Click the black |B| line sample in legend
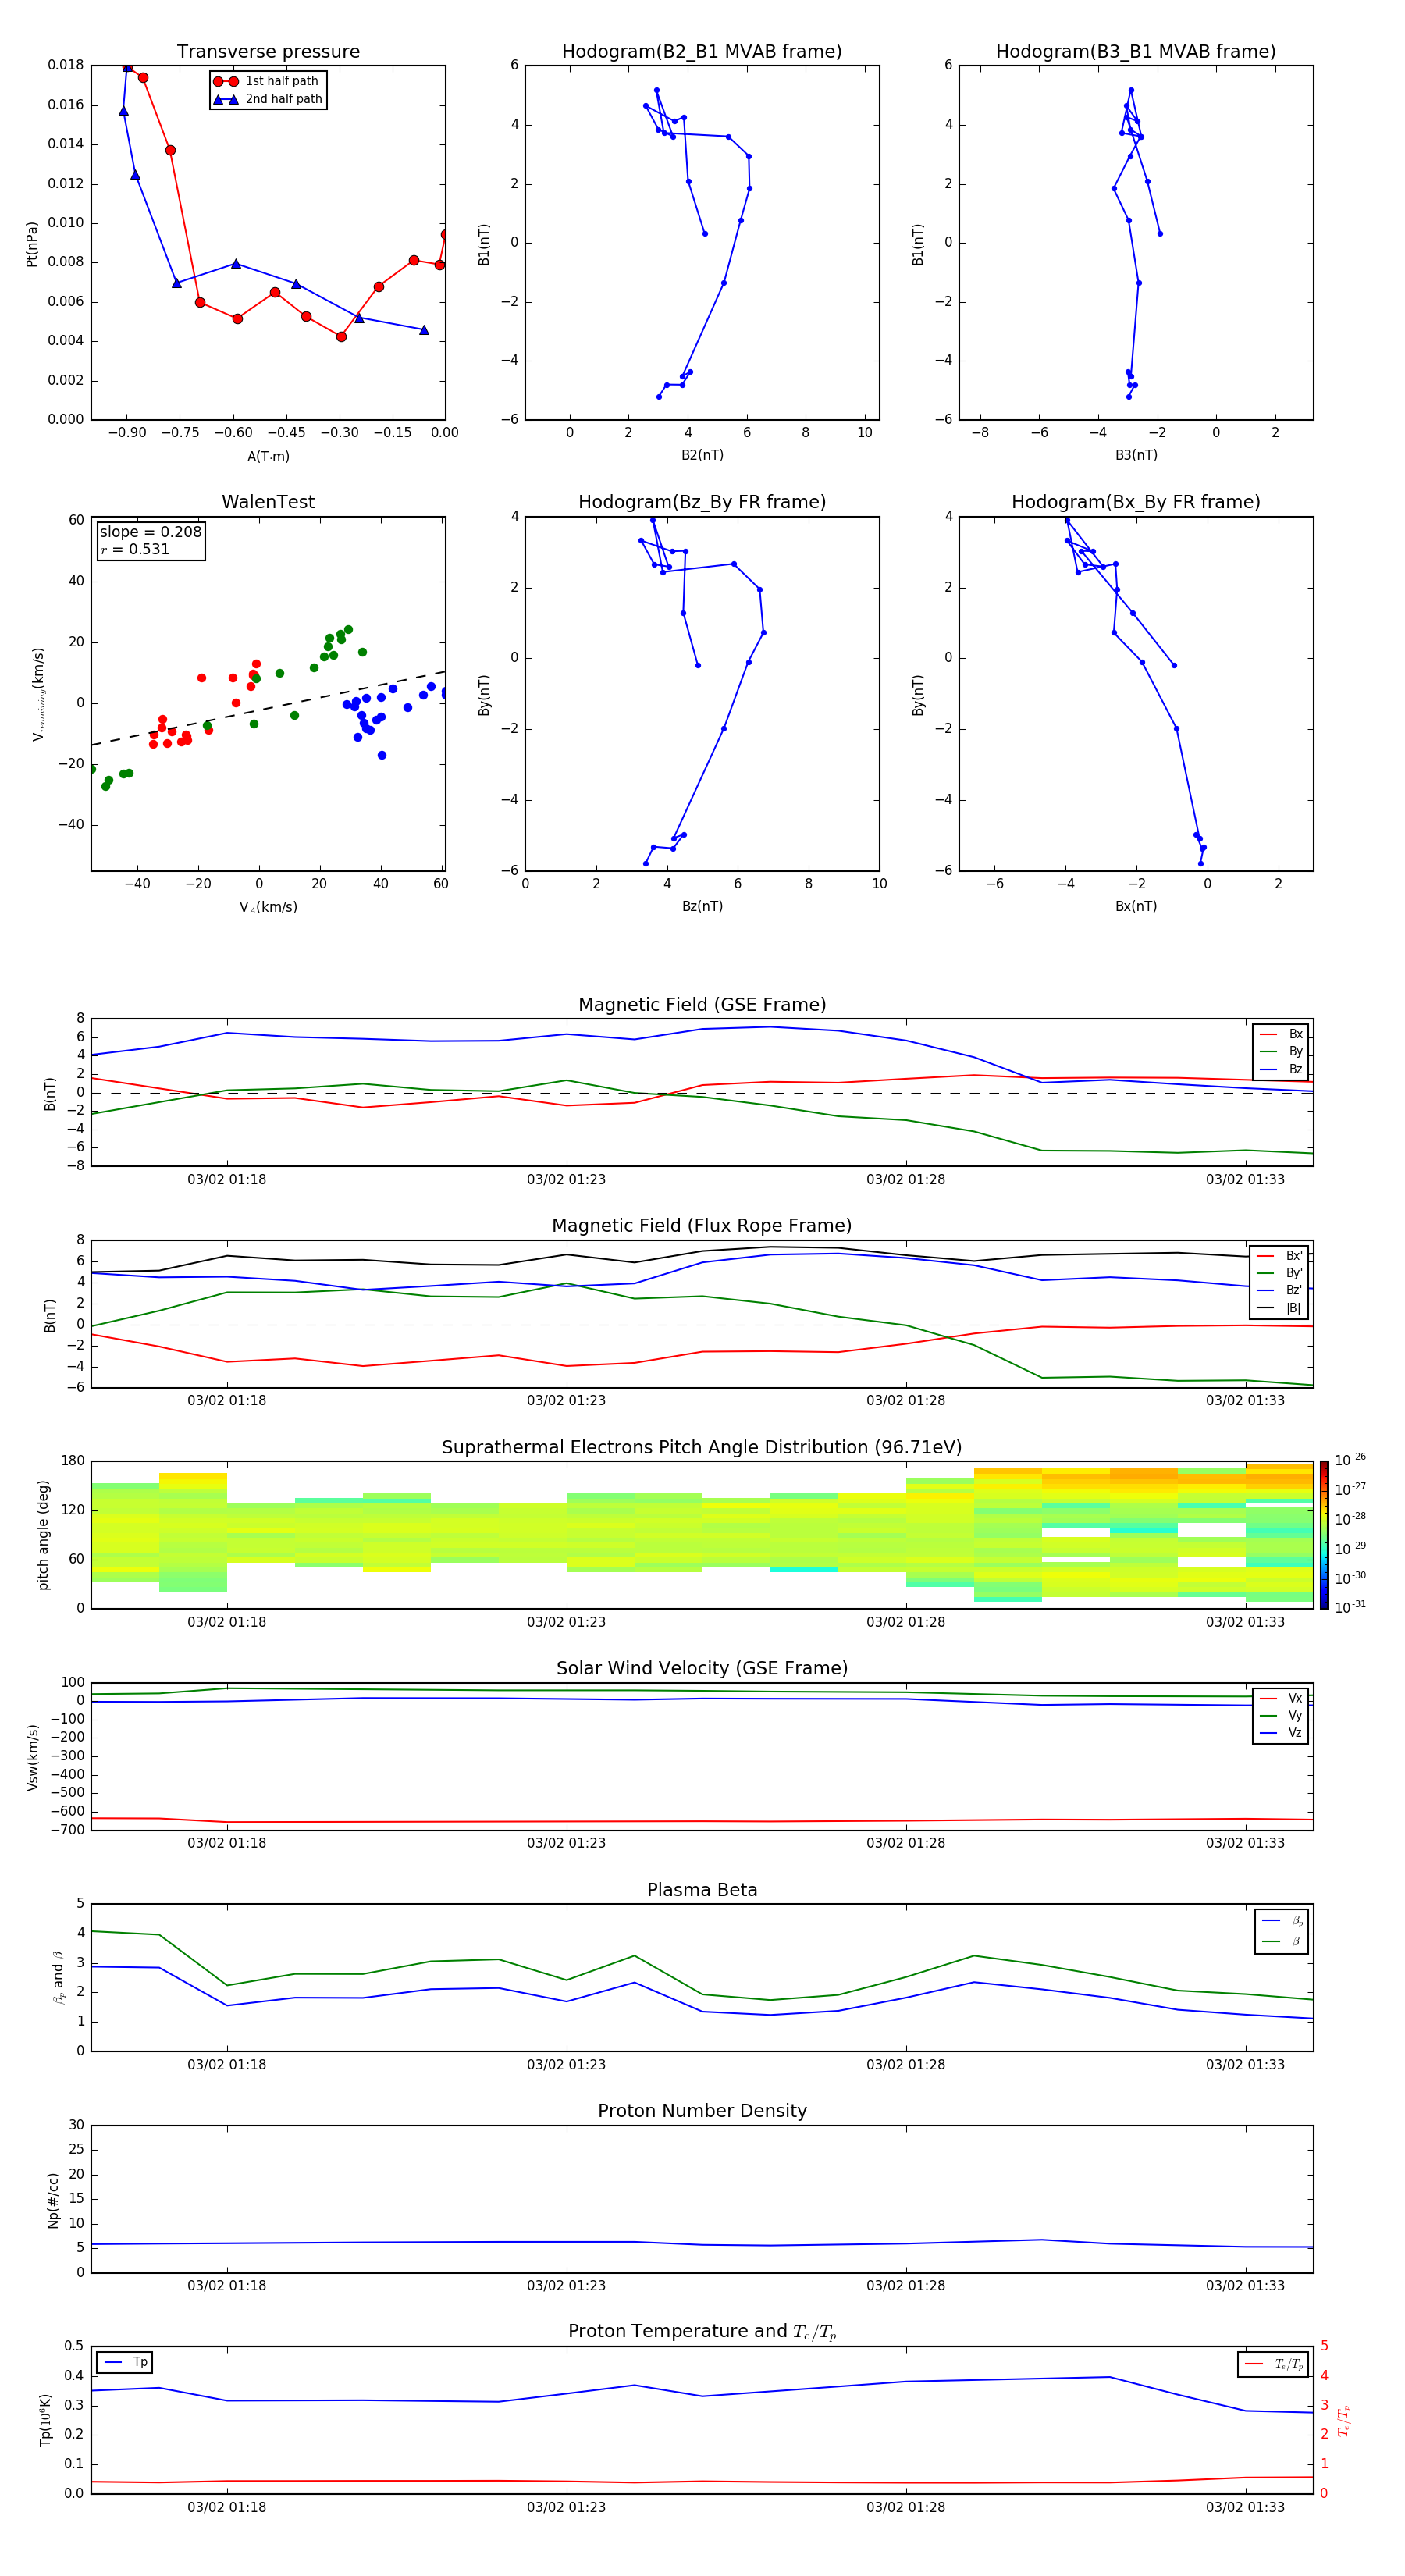This screenshot has height=2576, width=1405. pos(1267,1308)
